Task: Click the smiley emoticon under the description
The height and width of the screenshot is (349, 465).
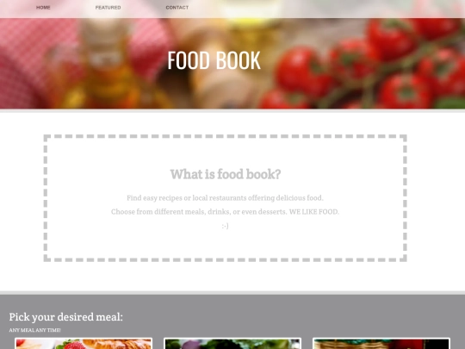Action: [x=225, y=226]
